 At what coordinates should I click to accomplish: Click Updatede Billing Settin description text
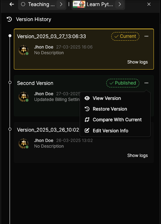coord(57,100)
